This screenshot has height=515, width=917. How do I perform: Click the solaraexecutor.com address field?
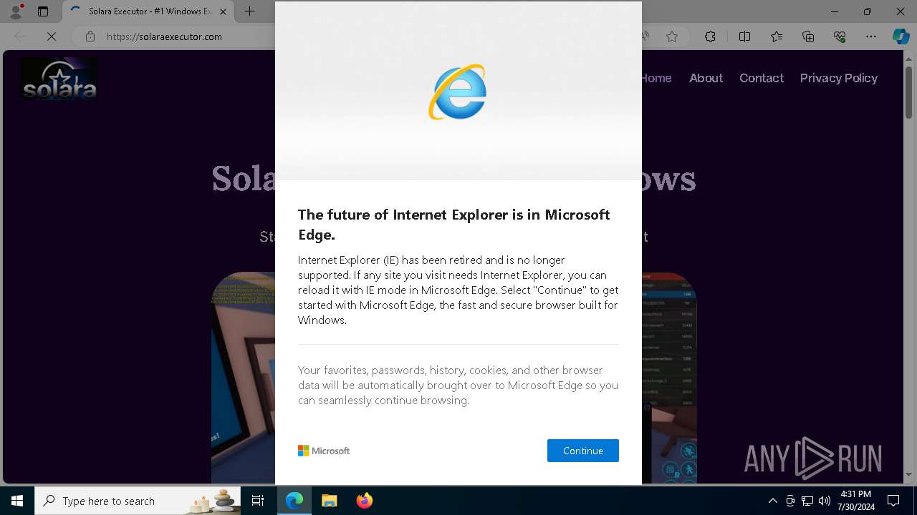164,36
